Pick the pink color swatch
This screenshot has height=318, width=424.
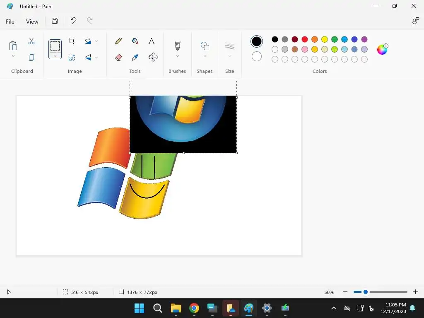pos(305,49)
